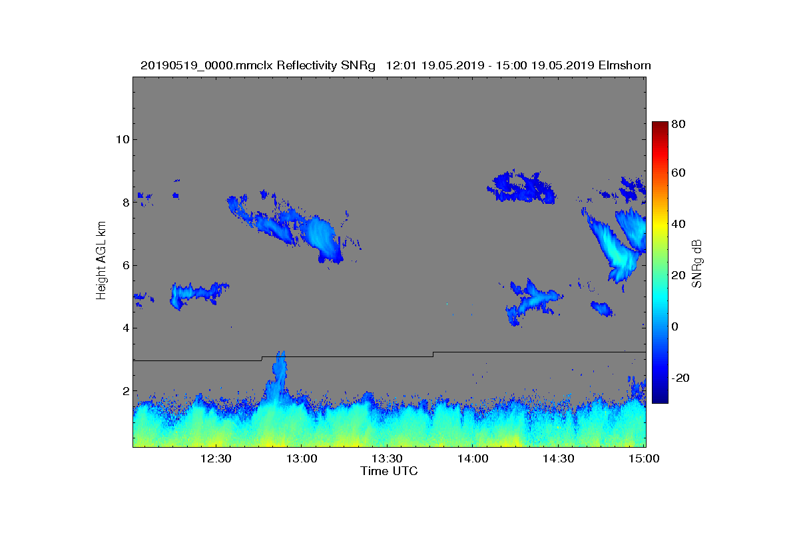Click the 'Time UTC' axis label
The width and height of the screenshot is (799, 533).
point(390,471)
